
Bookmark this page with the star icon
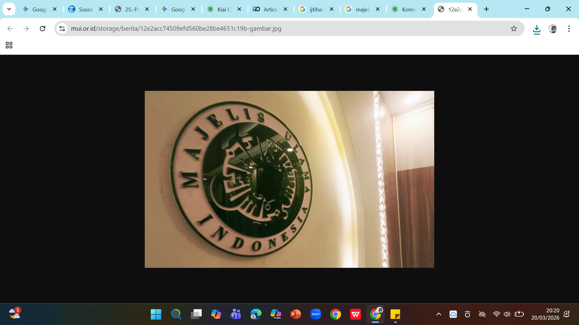[x=514, y=29]
